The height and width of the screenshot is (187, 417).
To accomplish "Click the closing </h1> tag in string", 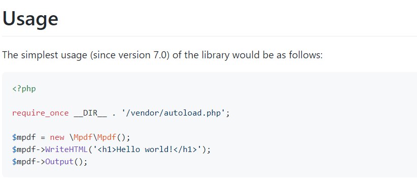I will pos(188,149).
